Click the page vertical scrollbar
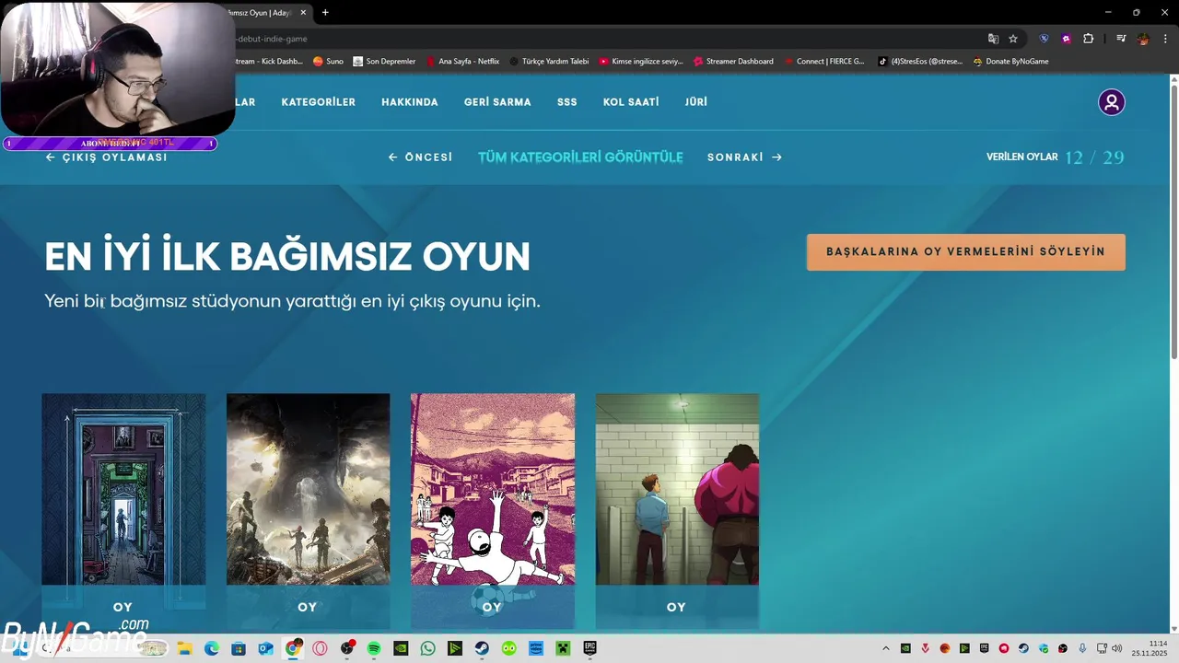Image resolution: width=1179 pixels, height=663 pixels. click(1173, 221)
